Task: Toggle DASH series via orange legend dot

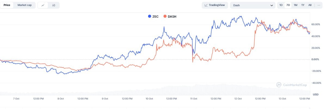Action: tap(165, 16)
